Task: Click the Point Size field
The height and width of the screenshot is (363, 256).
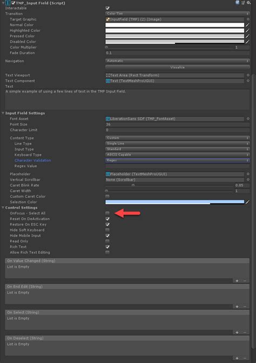Action: tap(178, 124)
